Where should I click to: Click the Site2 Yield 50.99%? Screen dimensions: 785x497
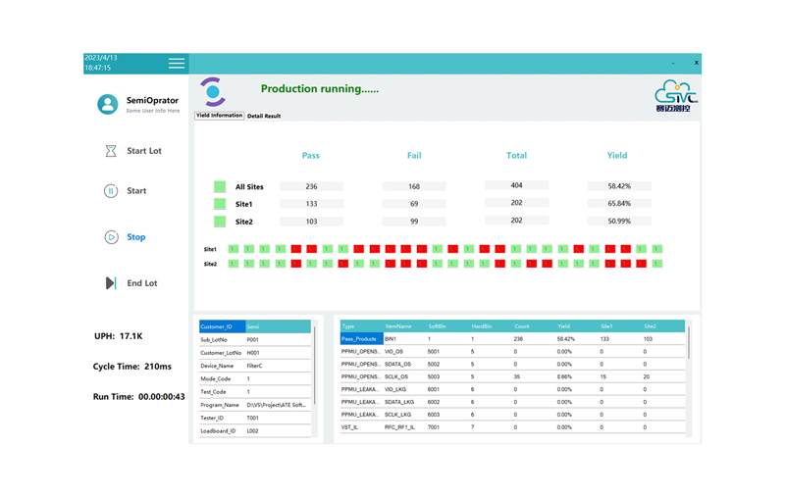(x=619, y=221)
